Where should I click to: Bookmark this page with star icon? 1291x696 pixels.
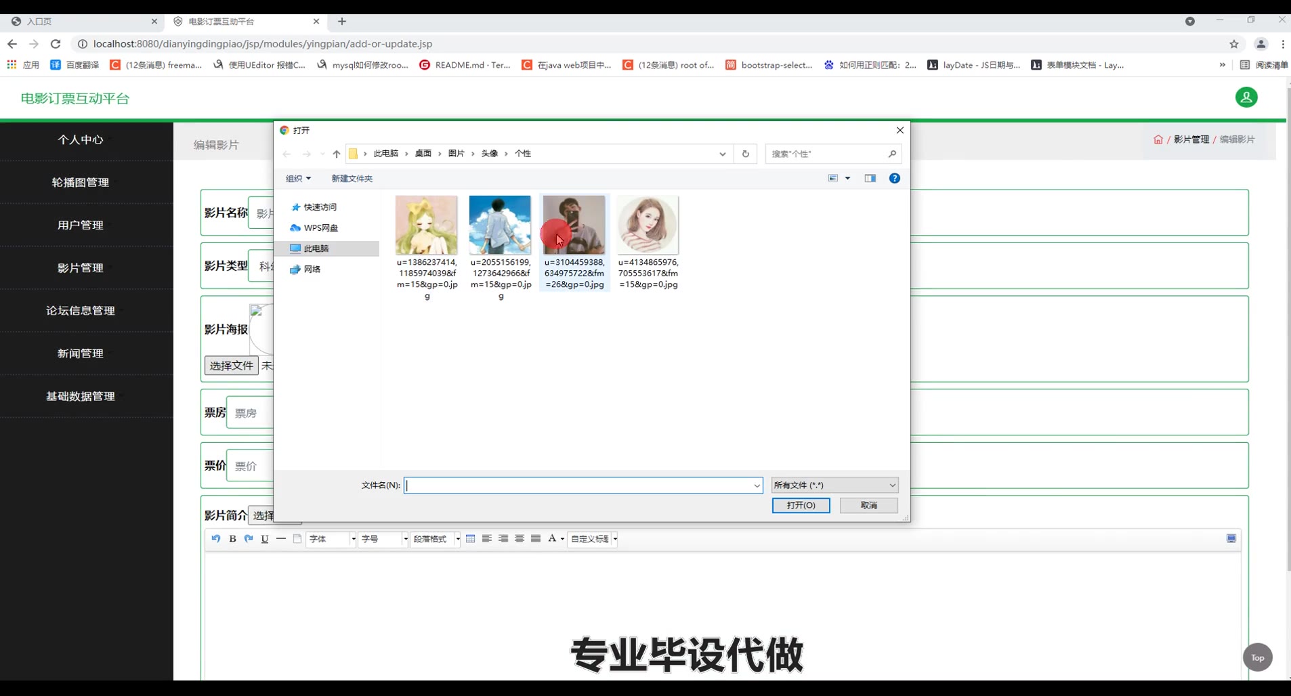tap(1234, 44)
